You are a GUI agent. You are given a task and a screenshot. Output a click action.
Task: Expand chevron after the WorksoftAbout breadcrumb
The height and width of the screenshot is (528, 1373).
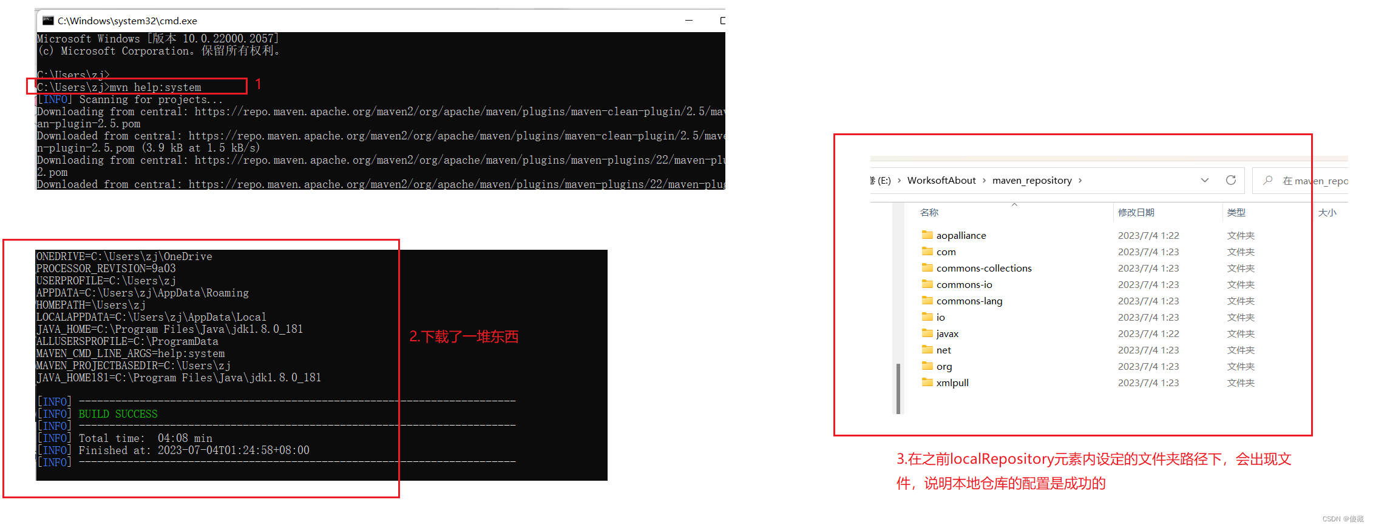click(x=984, y=180)
